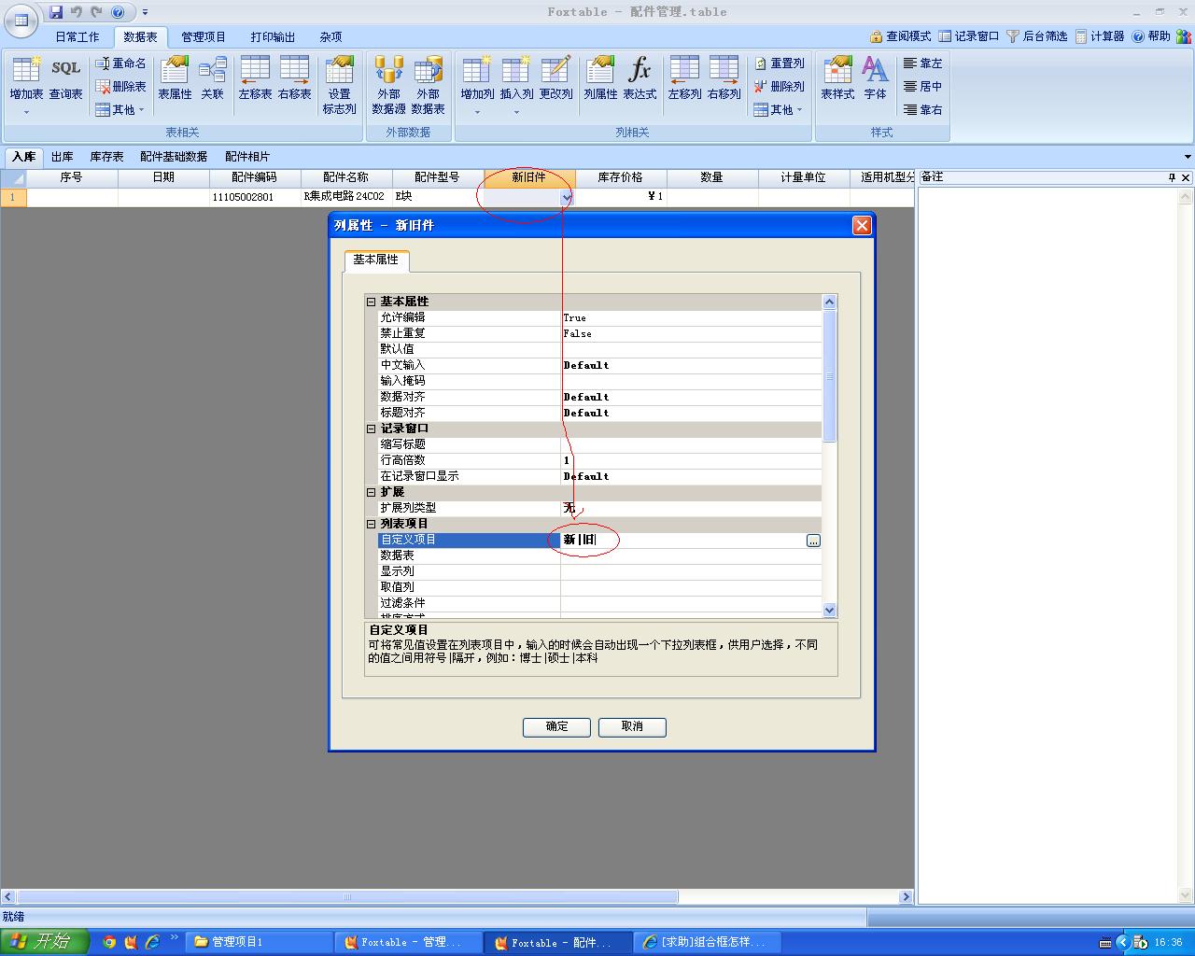Viewport: 1195px width, 956px height.
Task: Click the 左移表 icon
Action: (255, 77)
